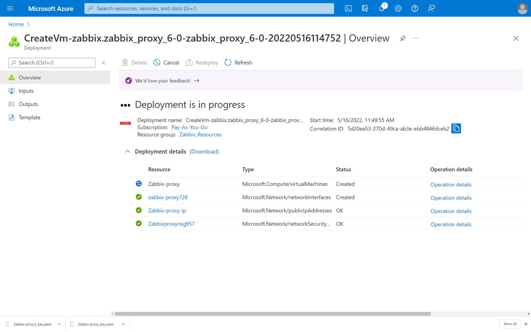The width and height of the screenshot is (531, 332).
Task: Open Operation details for Zabbixproxynsg957
Action: coord(451,224)
